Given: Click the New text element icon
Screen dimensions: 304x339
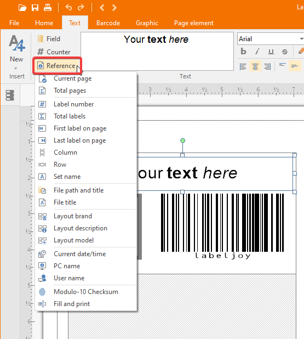Looking at the screenshot, I should (17, 43).
